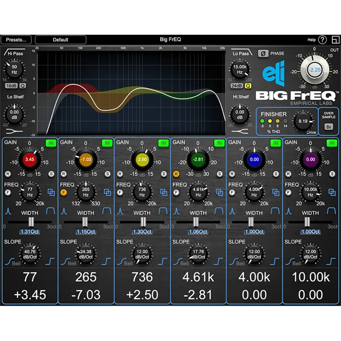The width and height of the screenshot is (341, 341).
Task: Open the Default preset name dropdown
Action: tap(60, 40)
